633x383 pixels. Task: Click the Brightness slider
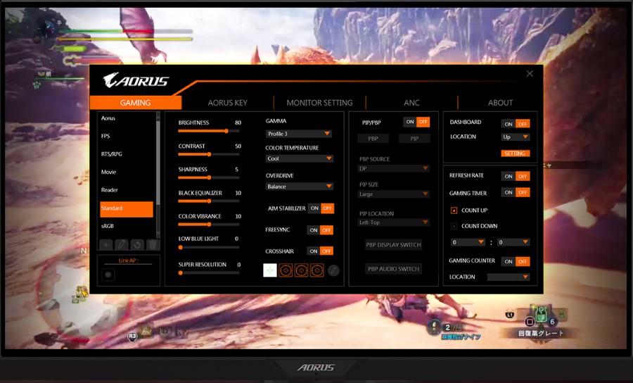(208, 131)
